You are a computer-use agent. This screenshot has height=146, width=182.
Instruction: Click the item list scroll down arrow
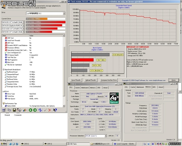pos(64,106)
